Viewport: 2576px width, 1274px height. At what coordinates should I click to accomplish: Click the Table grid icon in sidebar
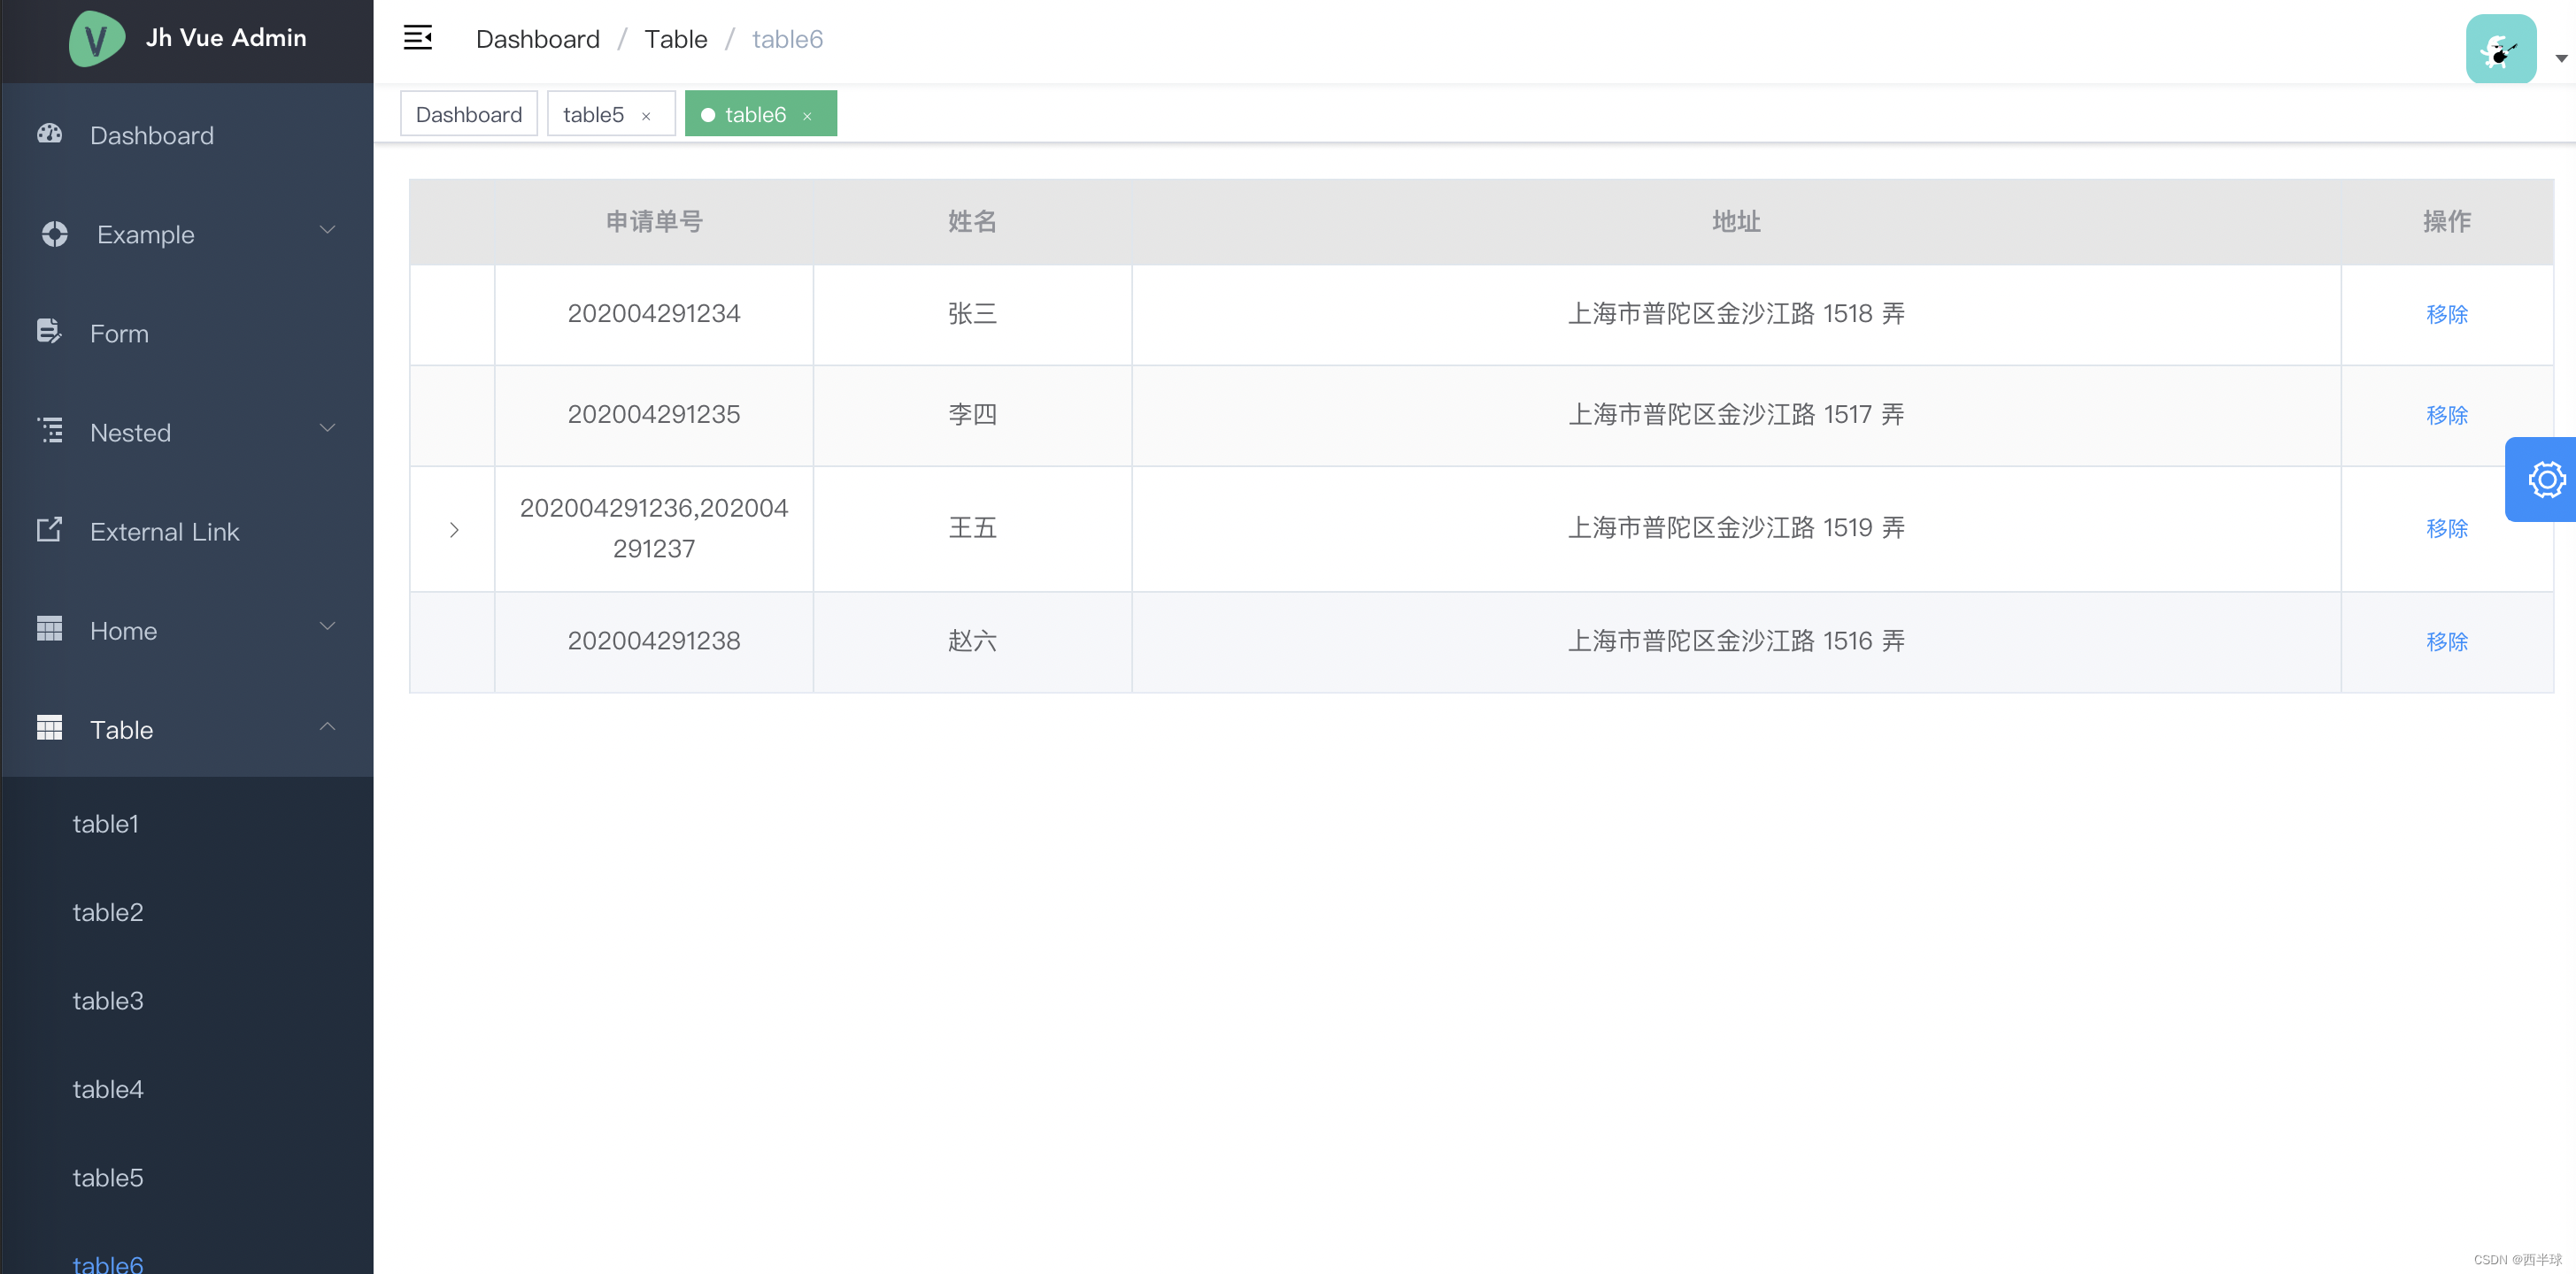click(x=49, y=728)
